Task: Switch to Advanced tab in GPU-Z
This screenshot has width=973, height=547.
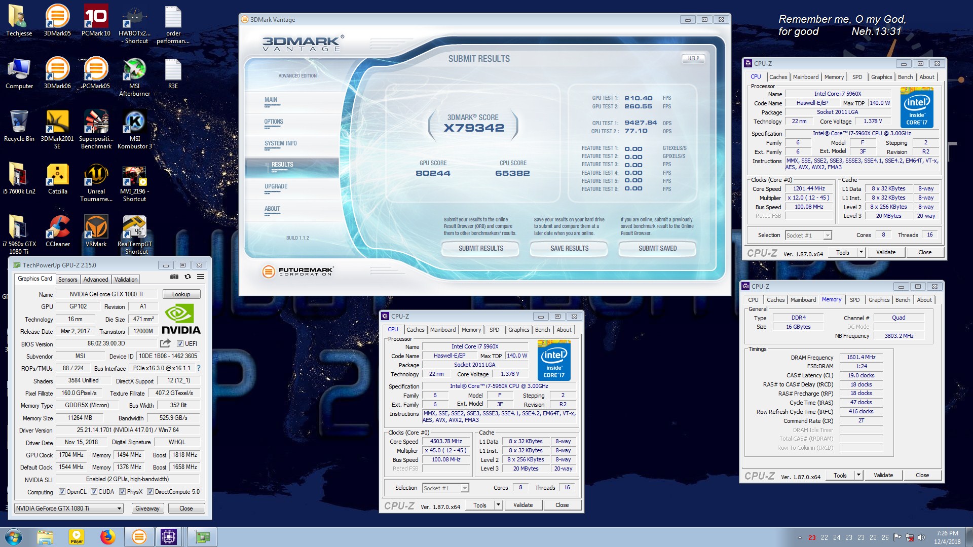Action: coord(96,280)
